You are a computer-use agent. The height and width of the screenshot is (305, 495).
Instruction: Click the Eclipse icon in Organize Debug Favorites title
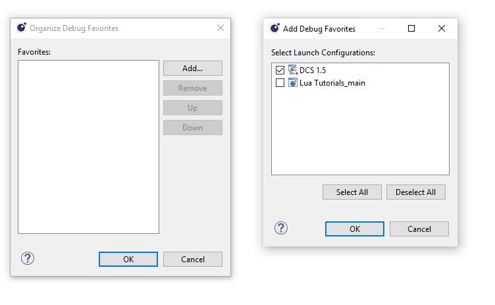(22, 28)
